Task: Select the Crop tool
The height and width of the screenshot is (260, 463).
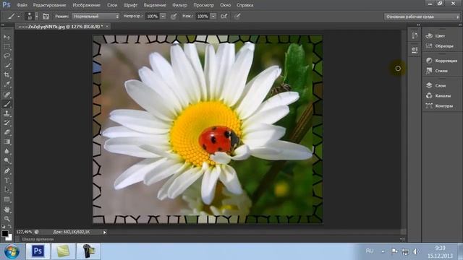Action: click(7, 75)
